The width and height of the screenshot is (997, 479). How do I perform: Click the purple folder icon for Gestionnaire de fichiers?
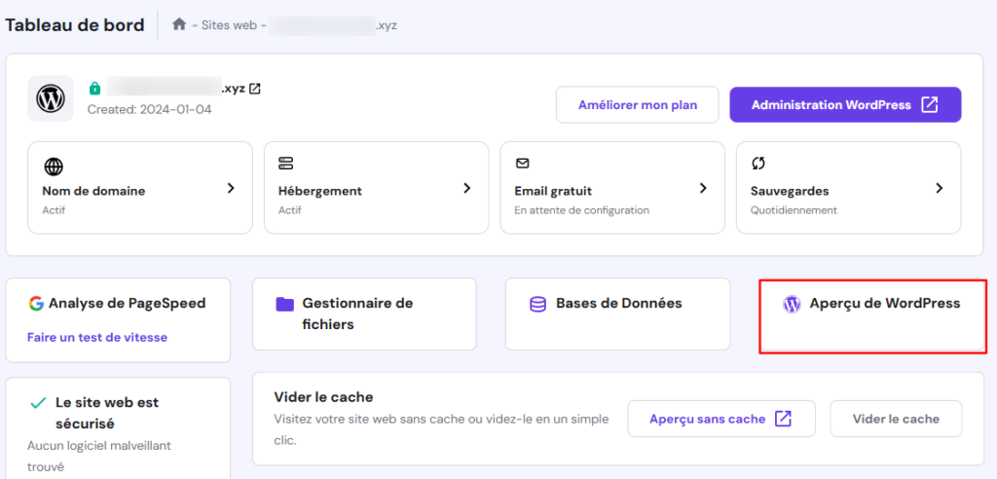(x=284, y=304)
